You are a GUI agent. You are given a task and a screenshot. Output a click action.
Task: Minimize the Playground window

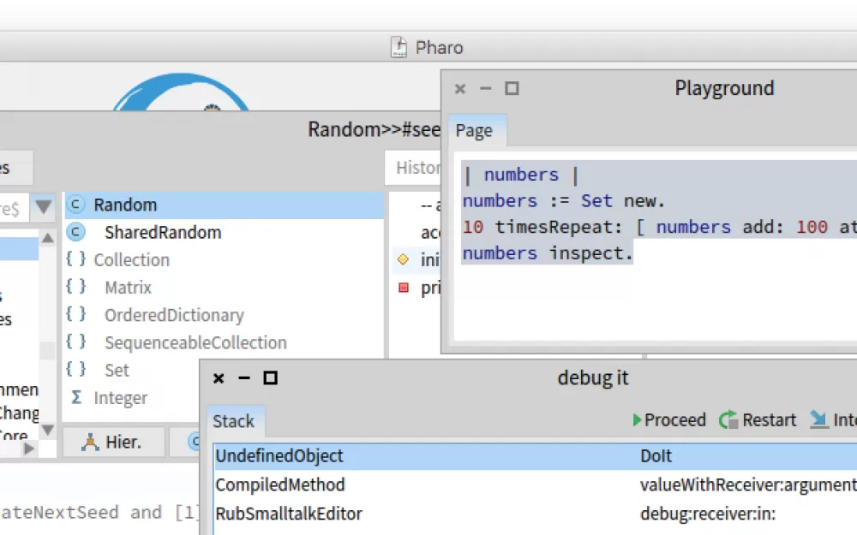coord(485,88)
